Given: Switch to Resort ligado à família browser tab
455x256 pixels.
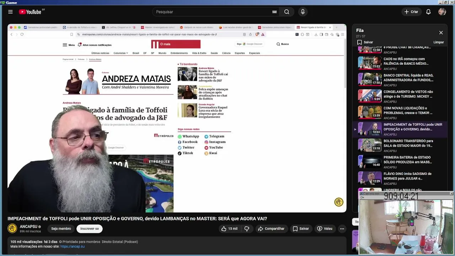Looking at the screenshot, I should tap(313, 27).
